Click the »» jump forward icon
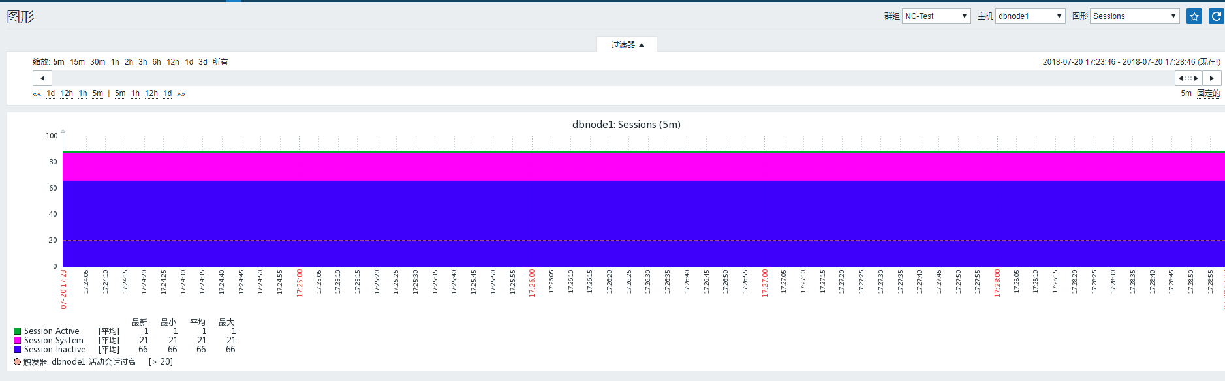The image size is (1225, 381). (x=181, y=94)
